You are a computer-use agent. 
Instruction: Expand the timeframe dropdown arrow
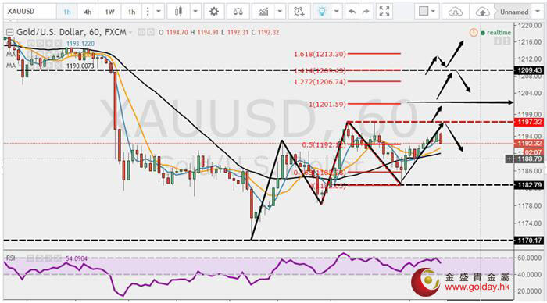(159, 12)
